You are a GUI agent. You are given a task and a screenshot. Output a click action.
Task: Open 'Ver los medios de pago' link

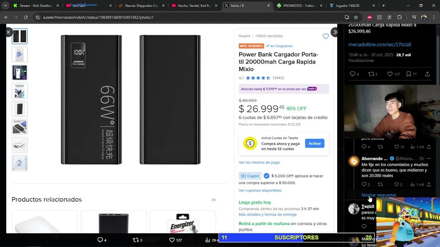coord(259,162)
